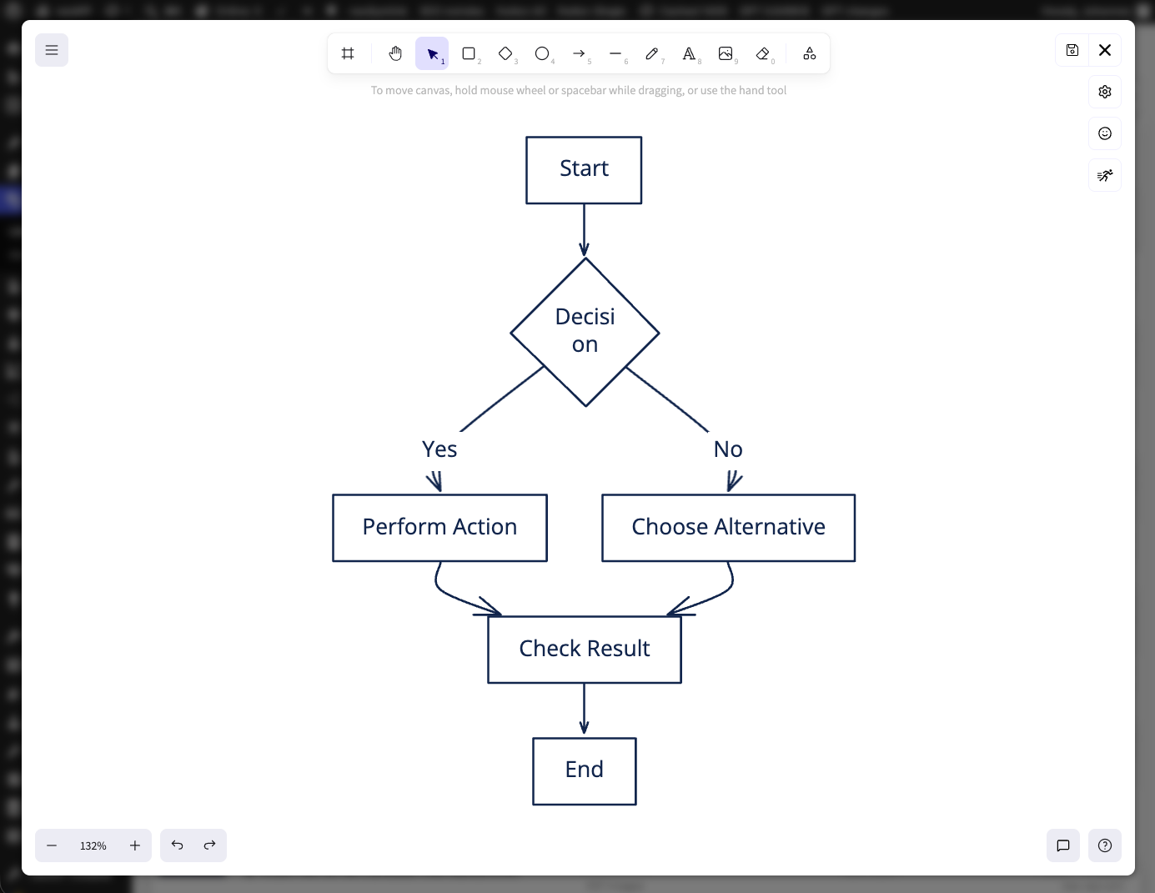Select the Ellipse shape tool

click(542, 53)
